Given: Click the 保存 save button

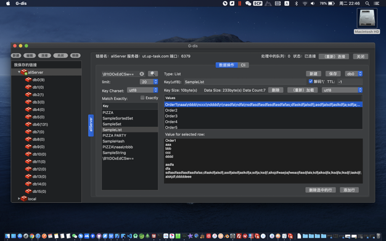Looking at the screenshot, I should 333,73.
